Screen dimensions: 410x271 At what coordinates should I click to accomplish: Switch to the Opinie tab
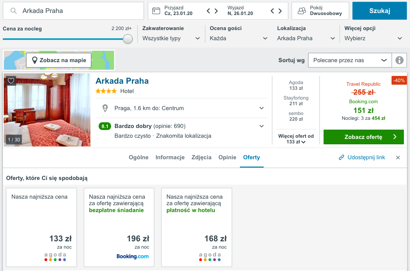pos(227,157)
